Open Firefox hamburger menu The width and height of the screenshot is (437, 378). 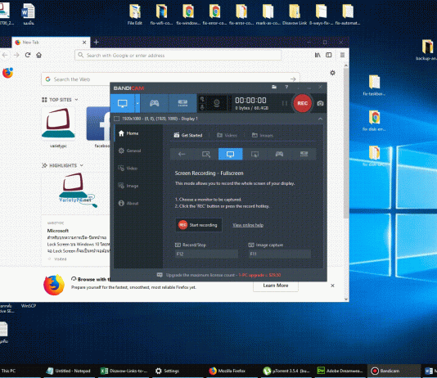[x=342, y=55]
